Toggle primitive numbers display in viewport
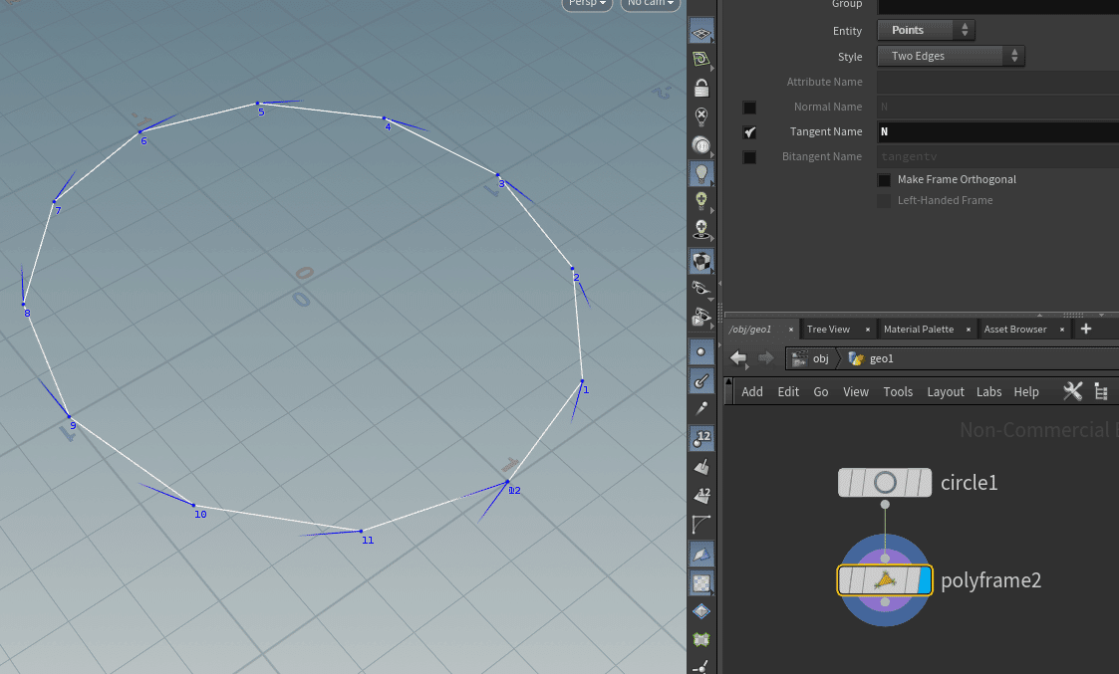 (x=701, y=495)
